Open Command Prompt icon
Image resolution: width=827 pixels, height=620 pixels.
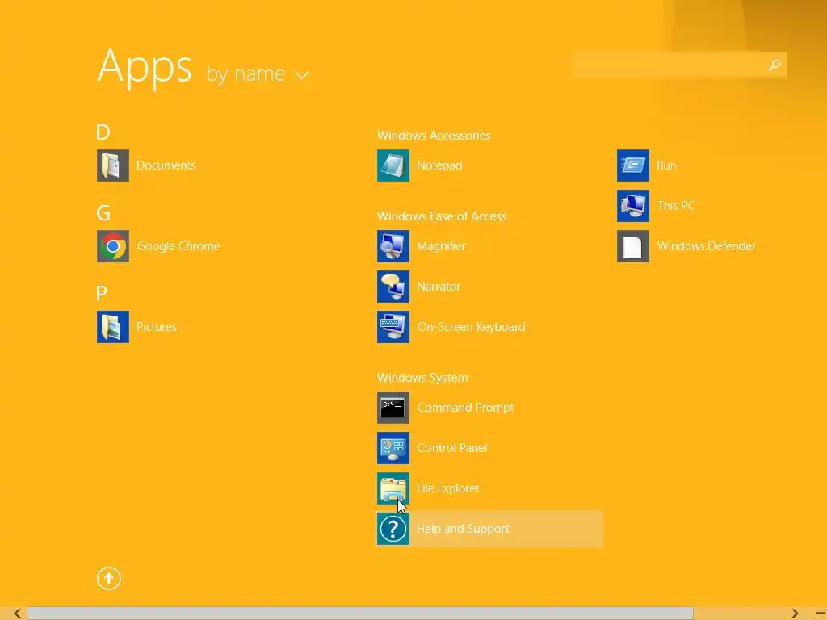click(393, 408)
